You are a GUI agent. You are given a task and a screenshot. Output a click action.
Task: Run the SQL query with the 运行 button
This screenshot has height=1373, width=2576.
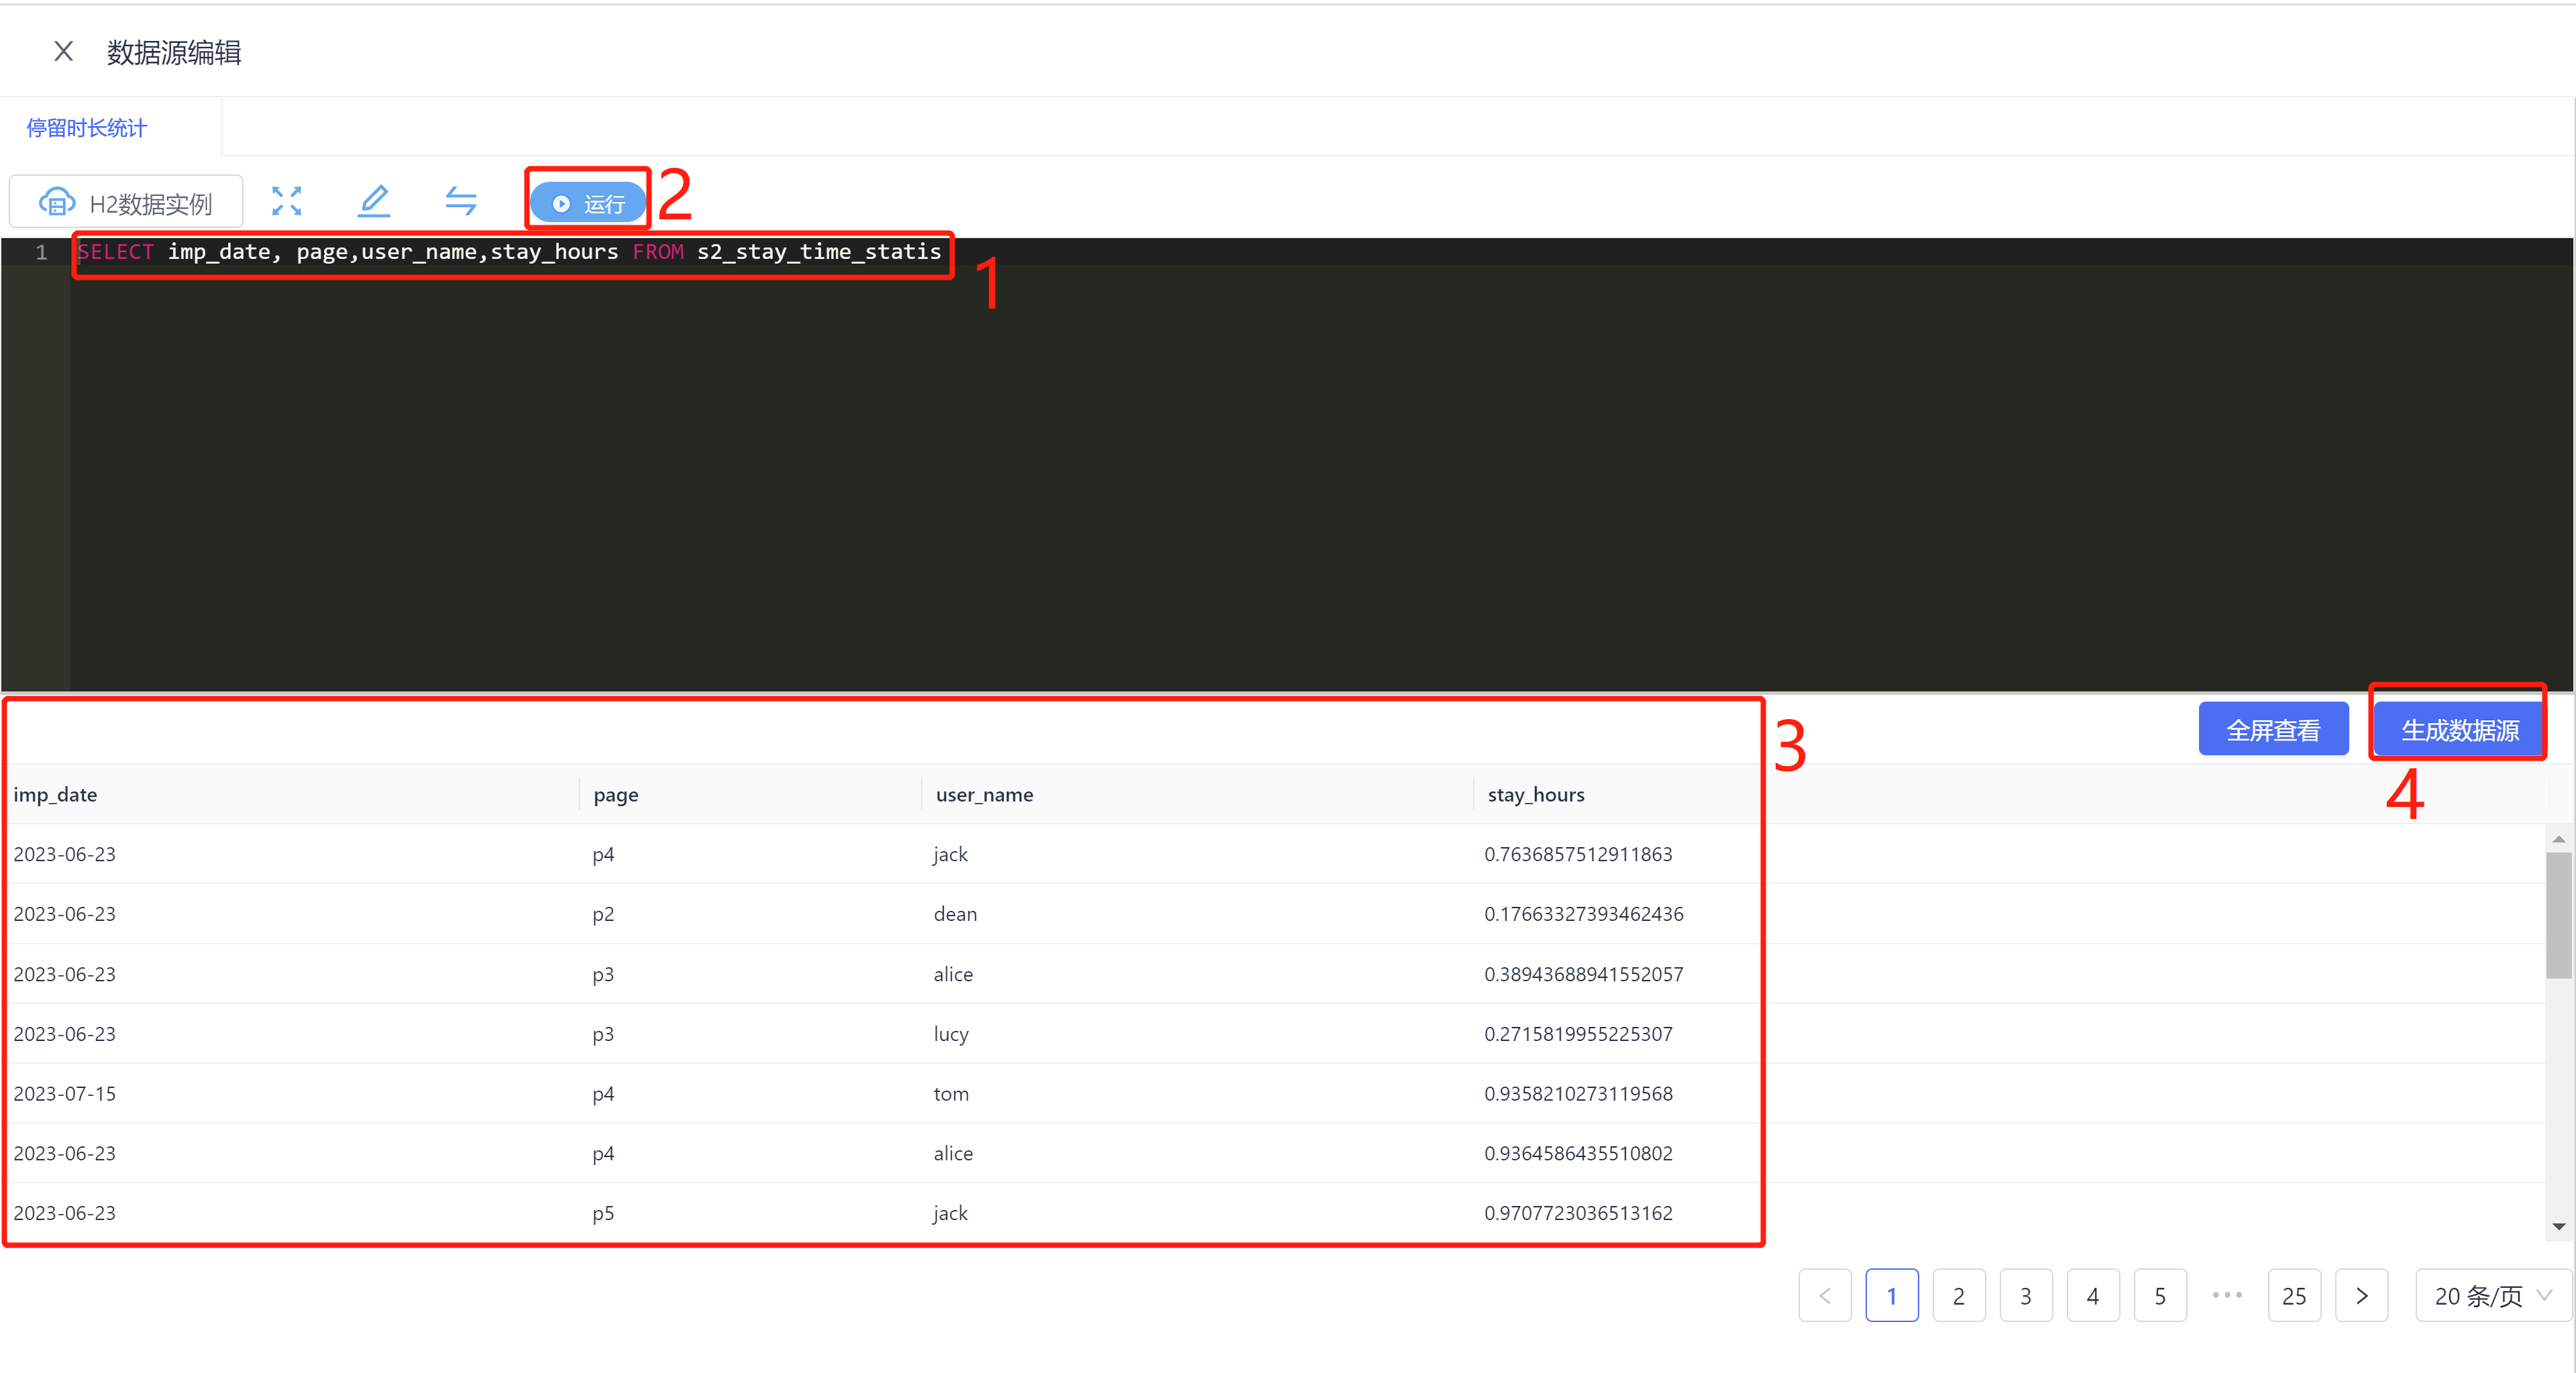(588, 203)
